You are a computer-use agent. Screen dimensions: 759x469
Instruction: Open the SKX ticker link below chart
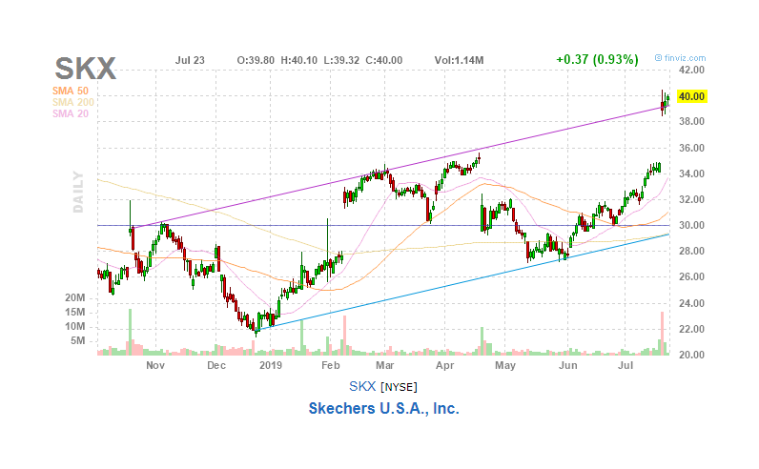[362, 386]
